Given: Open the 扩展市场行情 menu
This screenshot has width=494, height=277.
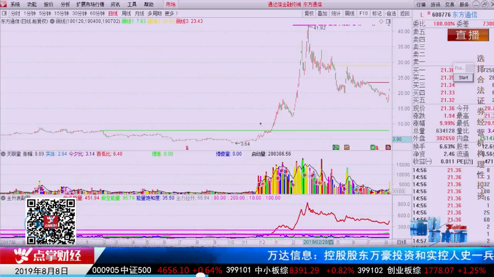Looking at the screenshot, I should coord(90,4).
